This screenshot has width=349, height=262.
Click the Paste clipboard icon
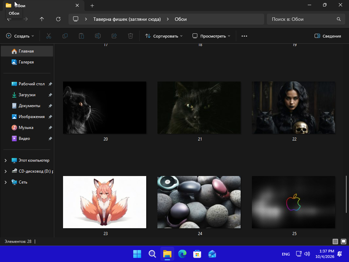coord(81,36)
